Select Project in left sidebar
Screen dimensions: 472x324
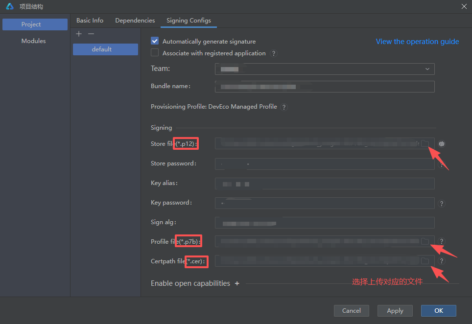click(x=35, y=24)
